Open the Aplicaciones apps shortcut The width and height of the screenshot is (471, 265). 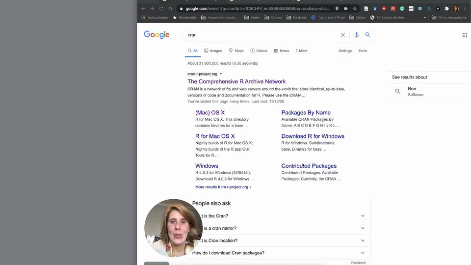pos(155,18)
